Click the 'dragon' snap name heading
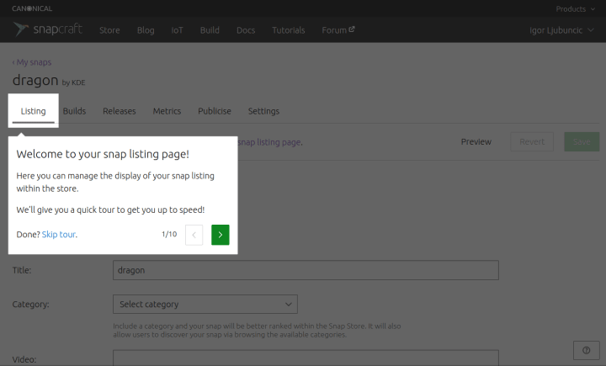606x366 pixels. 35,80
